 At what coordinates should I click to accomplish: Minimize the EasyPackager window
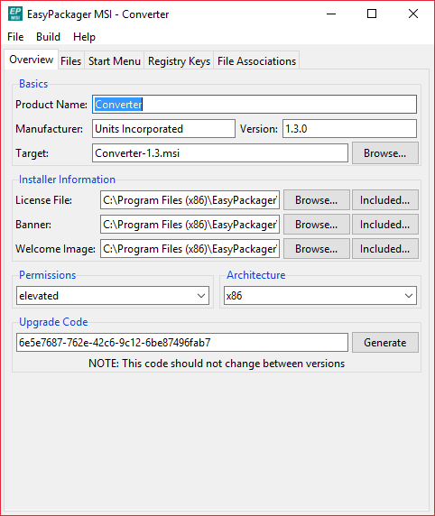tap(331, 14)
